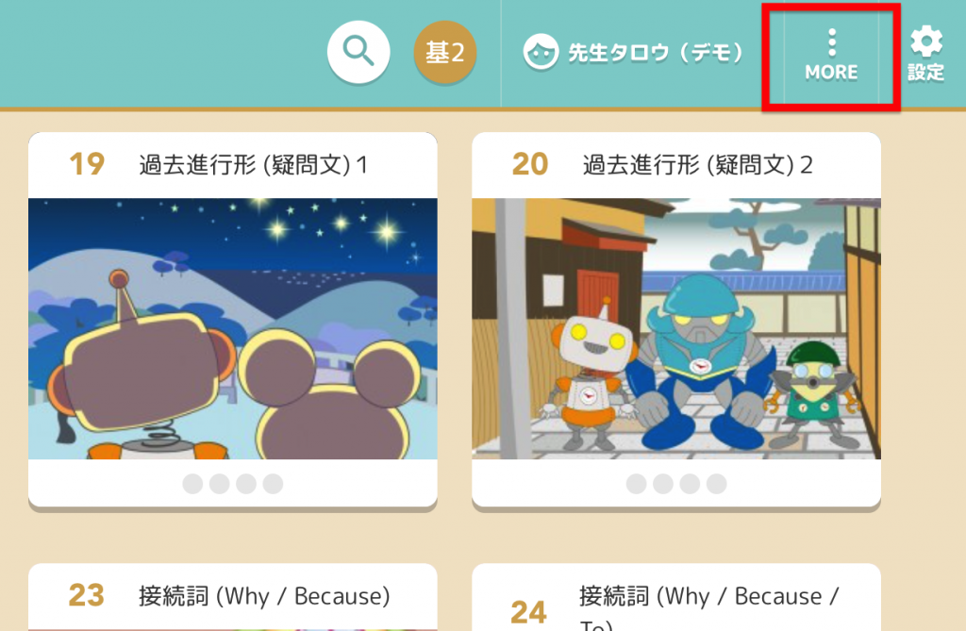966x631 pixels.
Task: Select lesson title 過去進行形 (疑問文) 2
Action: (697, 164)
